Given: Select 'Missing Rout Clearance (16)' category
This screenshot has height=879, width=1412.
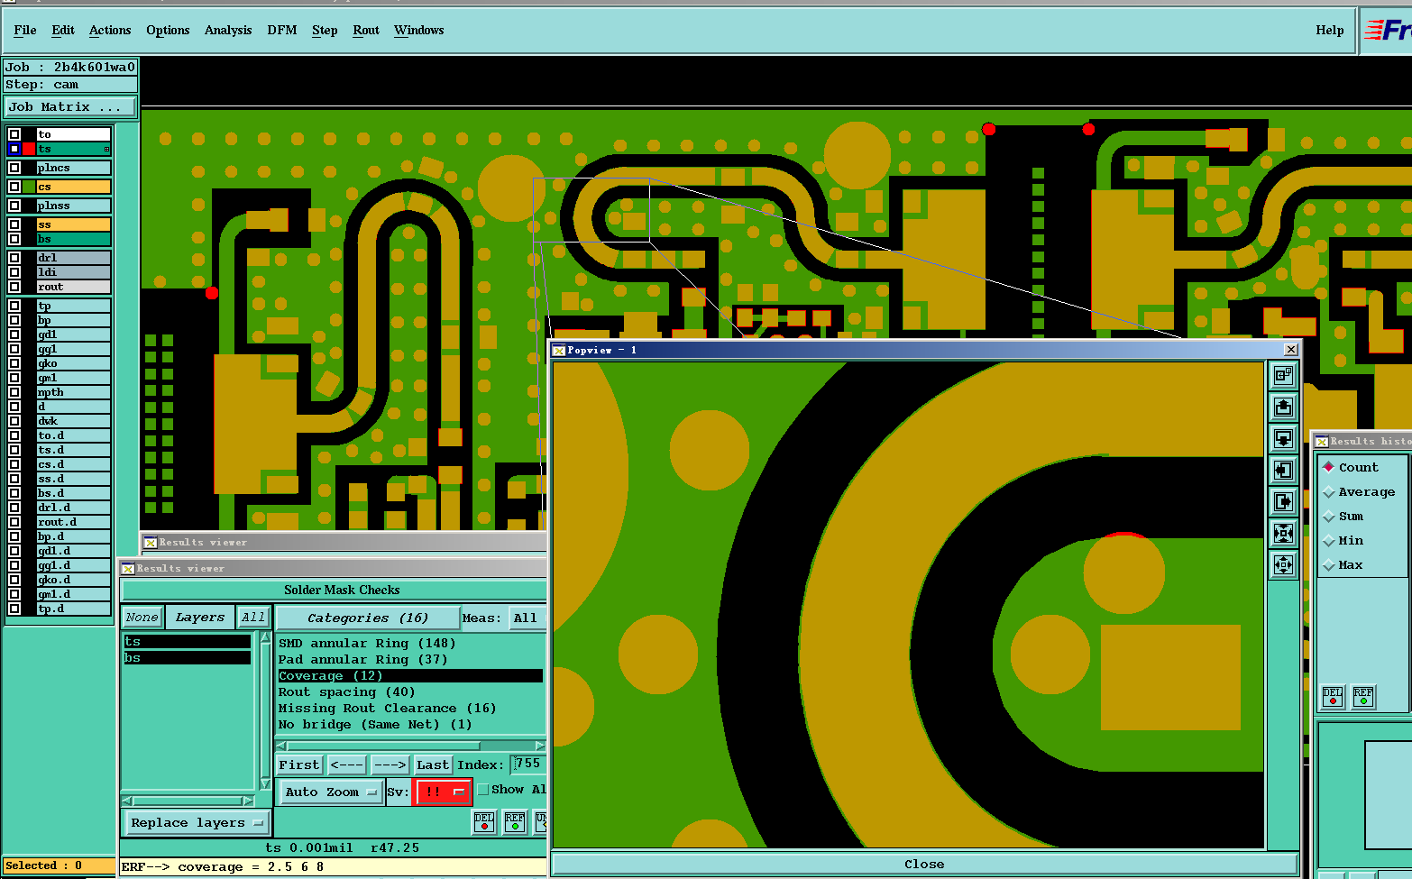Looking at the screenshot, I should click(x=387, y=708).
